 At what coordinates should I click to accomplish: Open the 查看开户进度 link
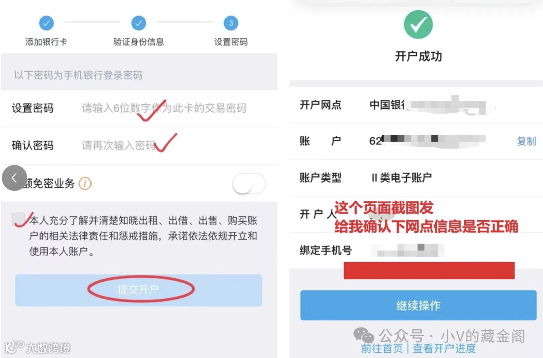[x=444, y=348]
